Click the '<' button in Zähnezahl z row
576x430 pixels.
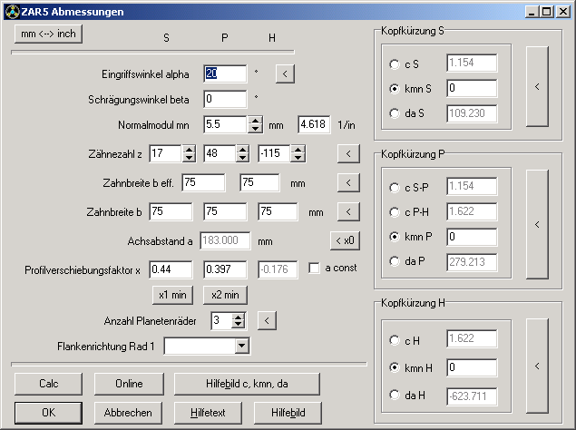click(x=347, y=154)
